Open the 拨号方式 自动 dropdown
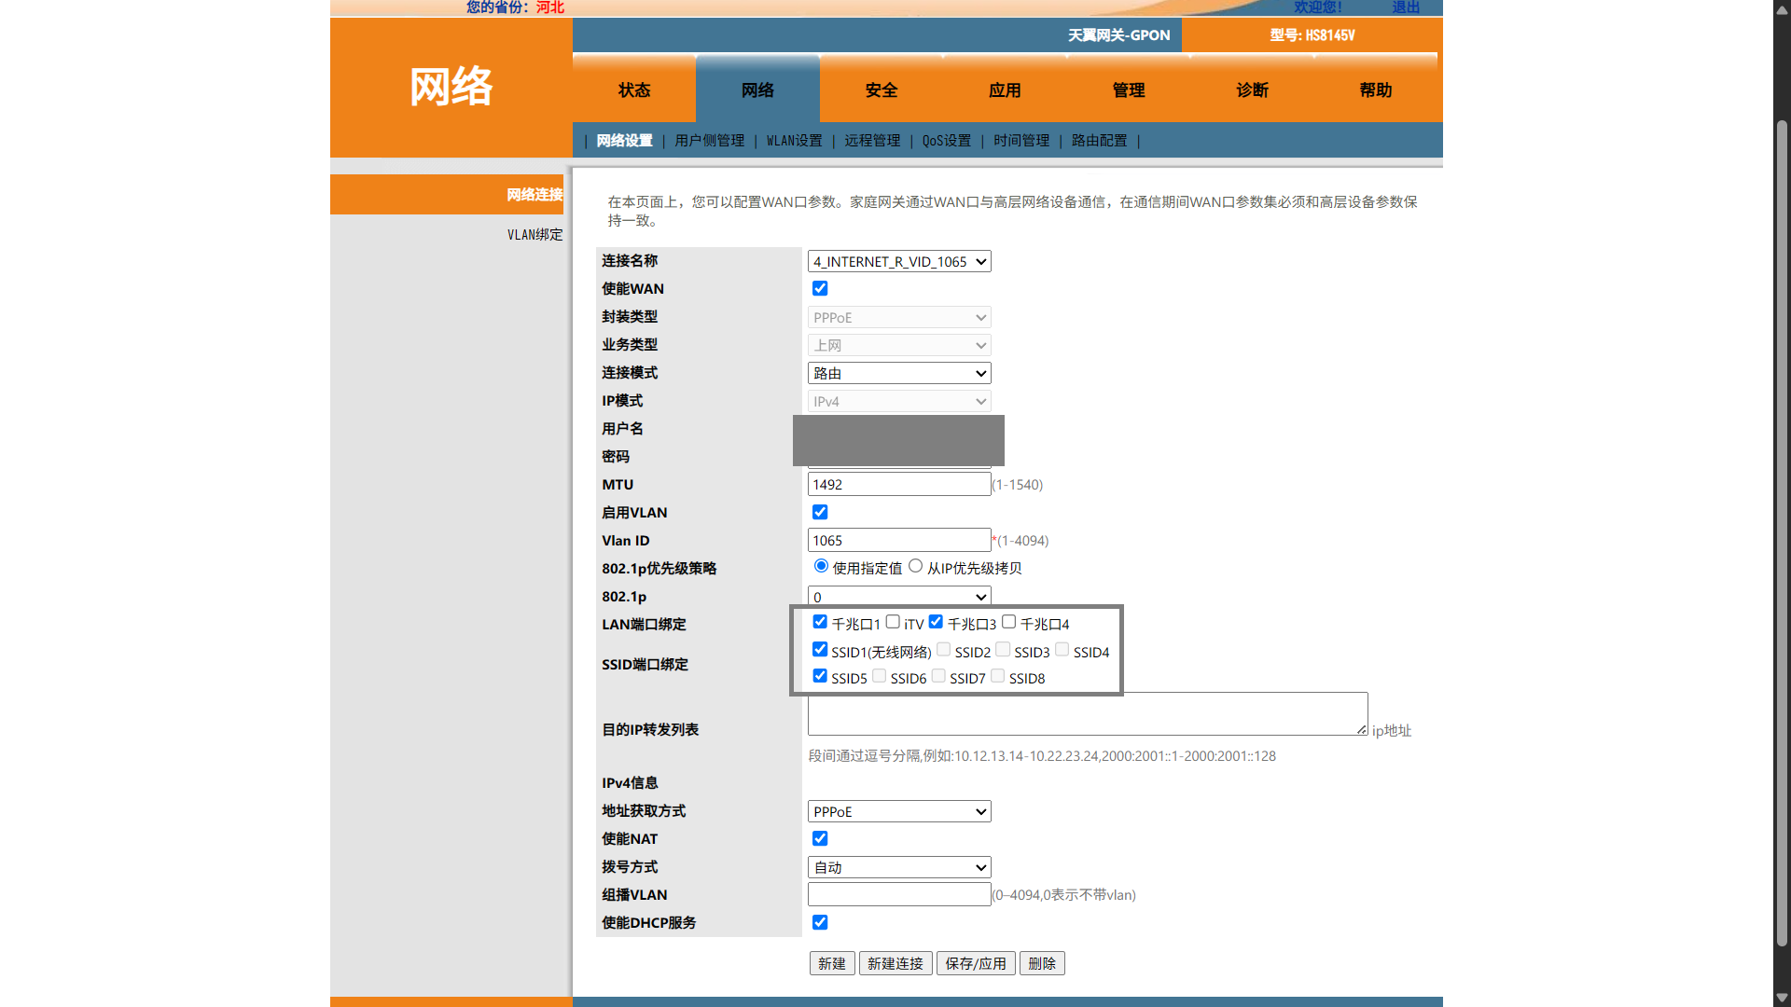 tap(899, 868)
